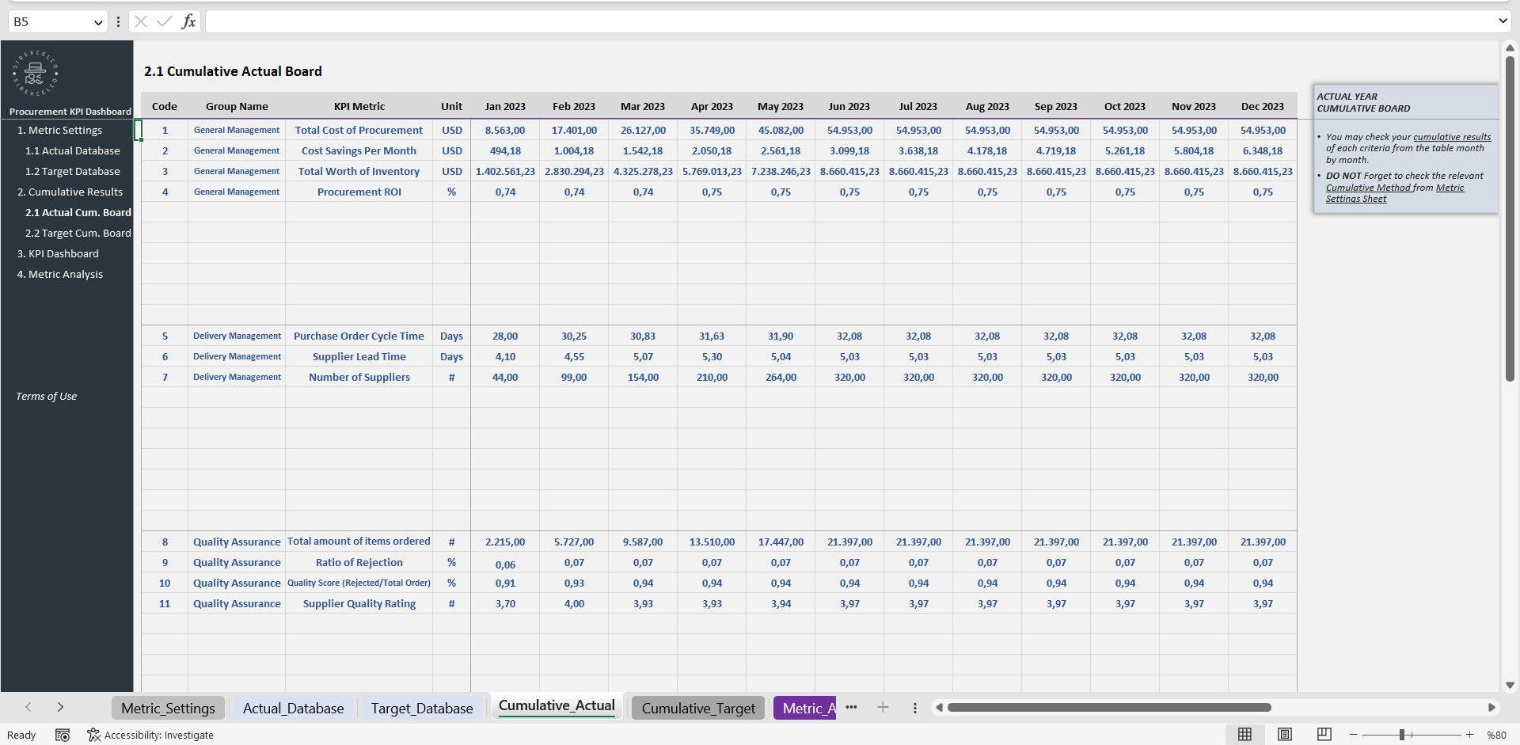Viewport: 1520px width, 745px height.
Task: Open the Cumulative_Target sheet tab
Action: 697,708
